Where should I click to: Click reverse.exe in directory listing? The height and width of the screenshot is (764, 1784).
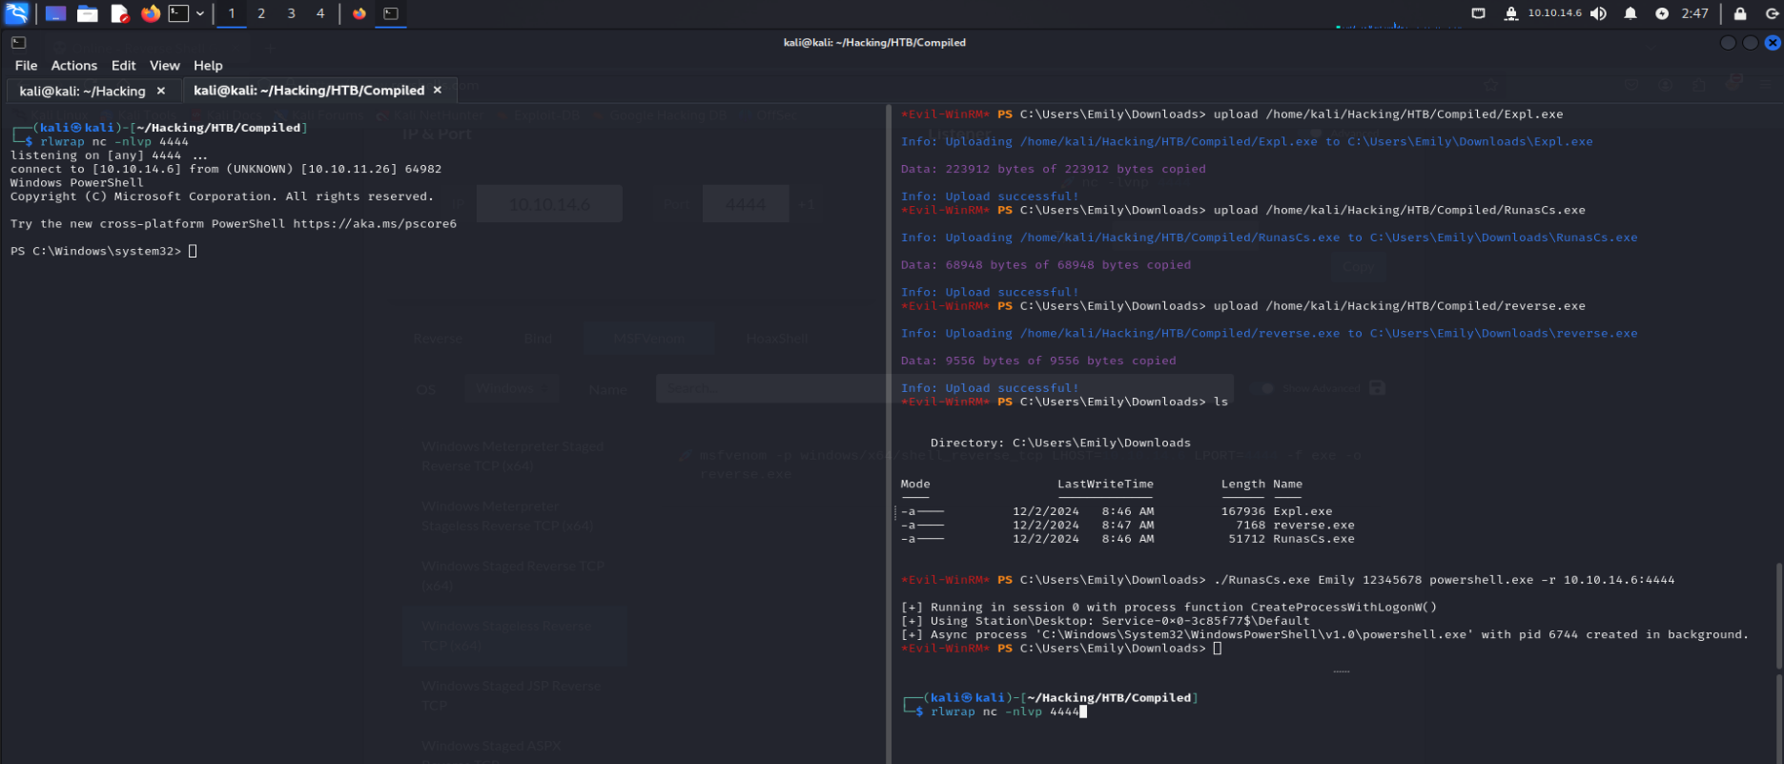click(x=1314, y=525)
